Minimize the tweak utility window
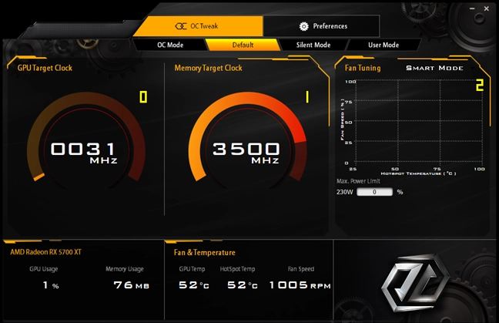 click(x=472, y=8)
